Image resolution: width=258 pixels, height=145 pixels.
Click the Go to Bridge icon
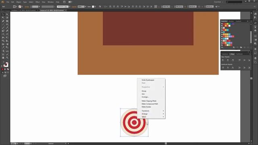64,2
